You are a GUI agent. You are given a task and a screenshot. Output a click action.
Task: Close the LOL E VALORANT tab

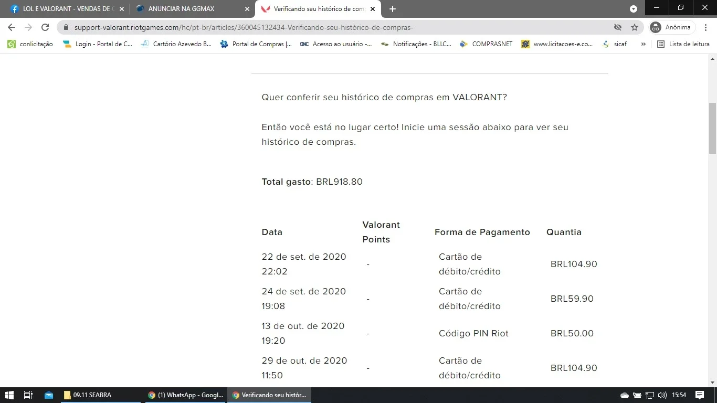(x=122, y=9)
